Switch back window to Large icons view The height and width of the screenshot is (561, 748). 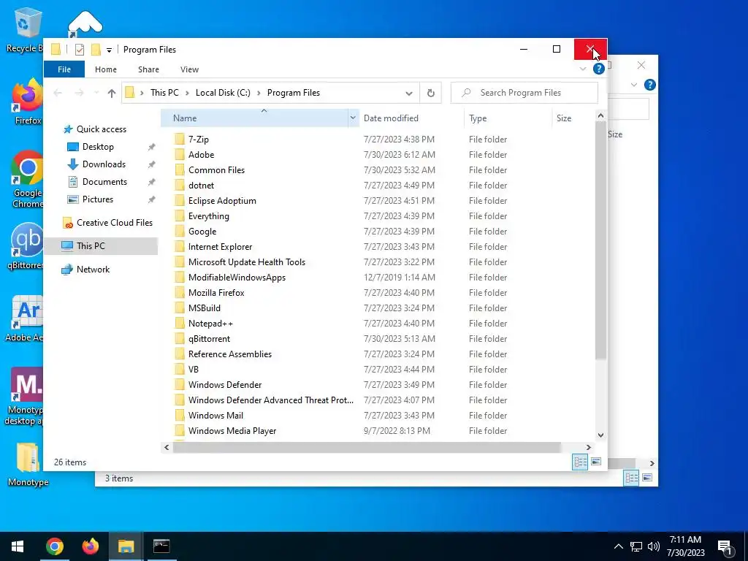tap(647, 478)
